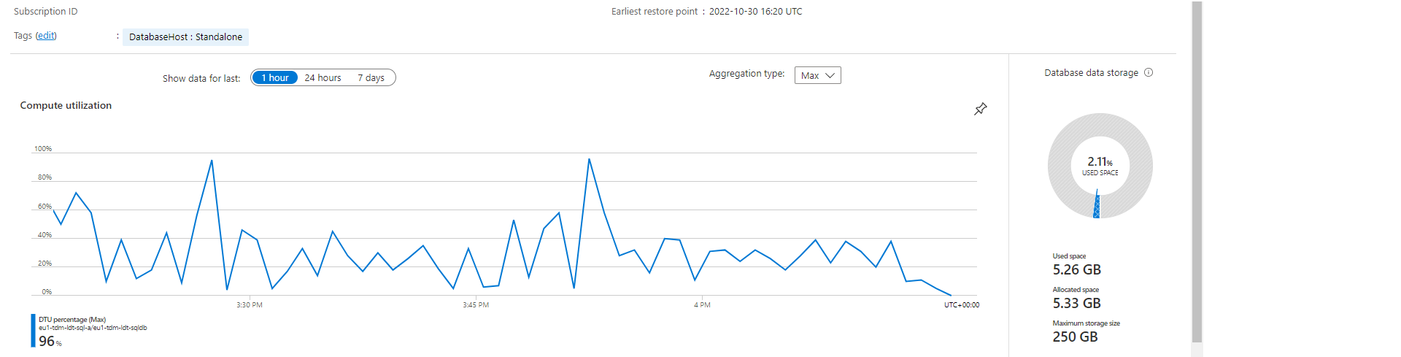Click the DatabaseHost : Standalone tag
The height and width of the screenshot is (357, 1401).
[x=185, y=37]
